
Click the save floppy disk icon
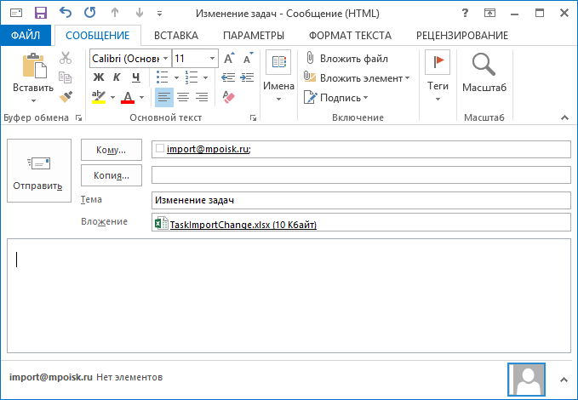pyautogui.click(x=40, y=13)
